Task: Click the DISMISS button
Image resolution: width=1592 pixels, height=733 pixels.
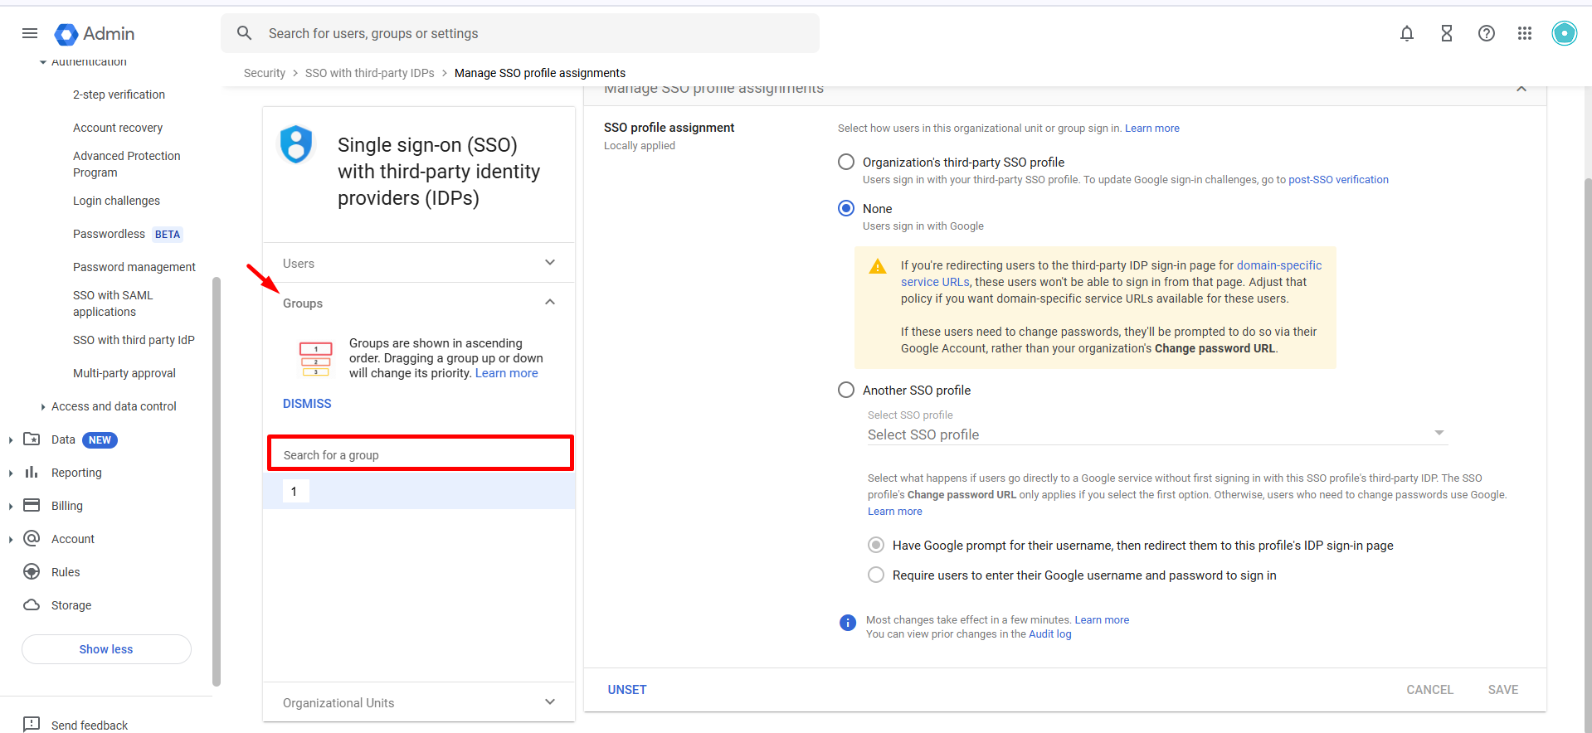Action: (x=307, y=403)
